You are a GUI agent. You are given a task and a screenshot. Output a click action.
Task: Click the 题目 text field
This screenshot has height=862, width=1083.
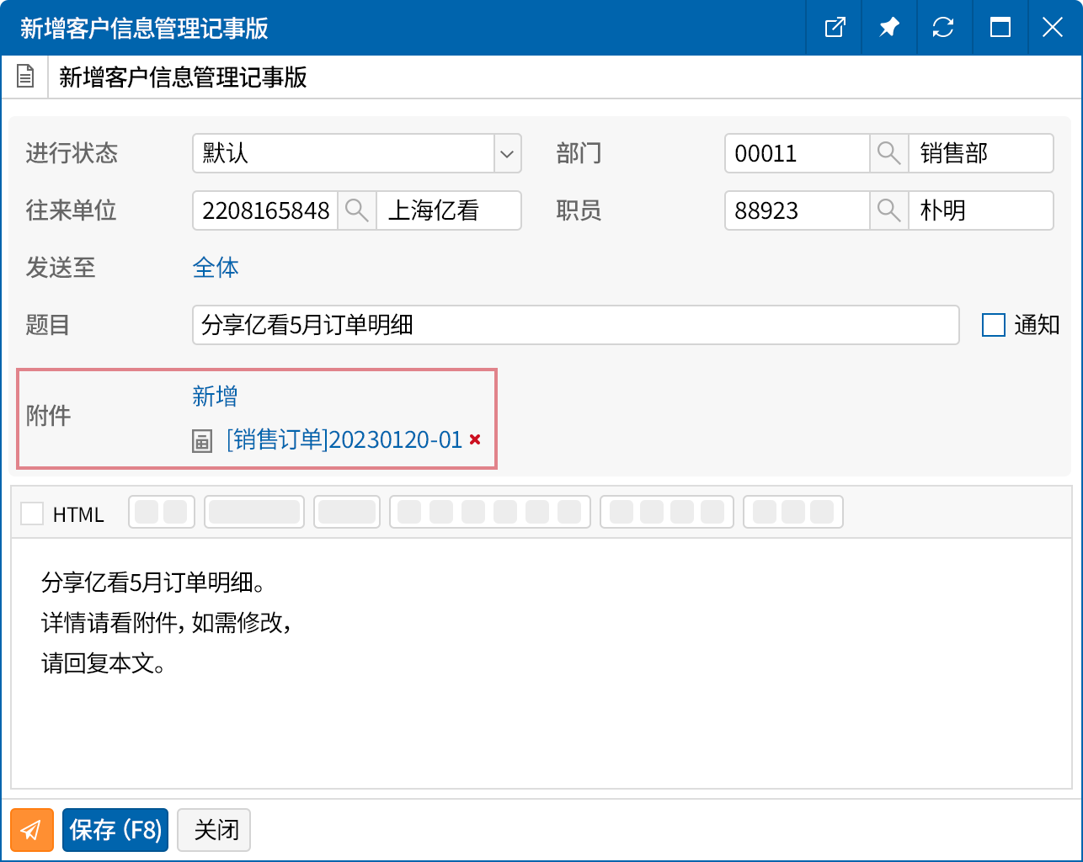(575, 325)
